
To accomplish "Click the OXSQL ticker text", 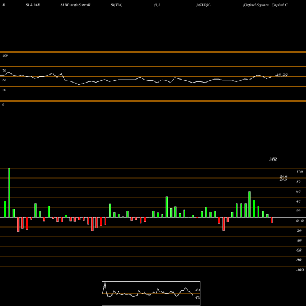I will 204,5.
